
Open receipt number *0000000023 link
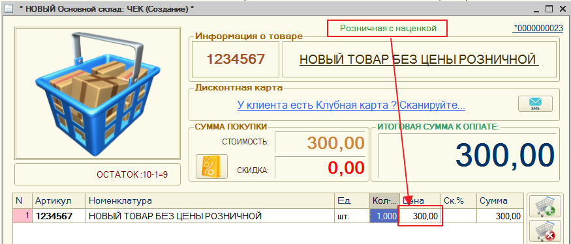pos(538,29)
